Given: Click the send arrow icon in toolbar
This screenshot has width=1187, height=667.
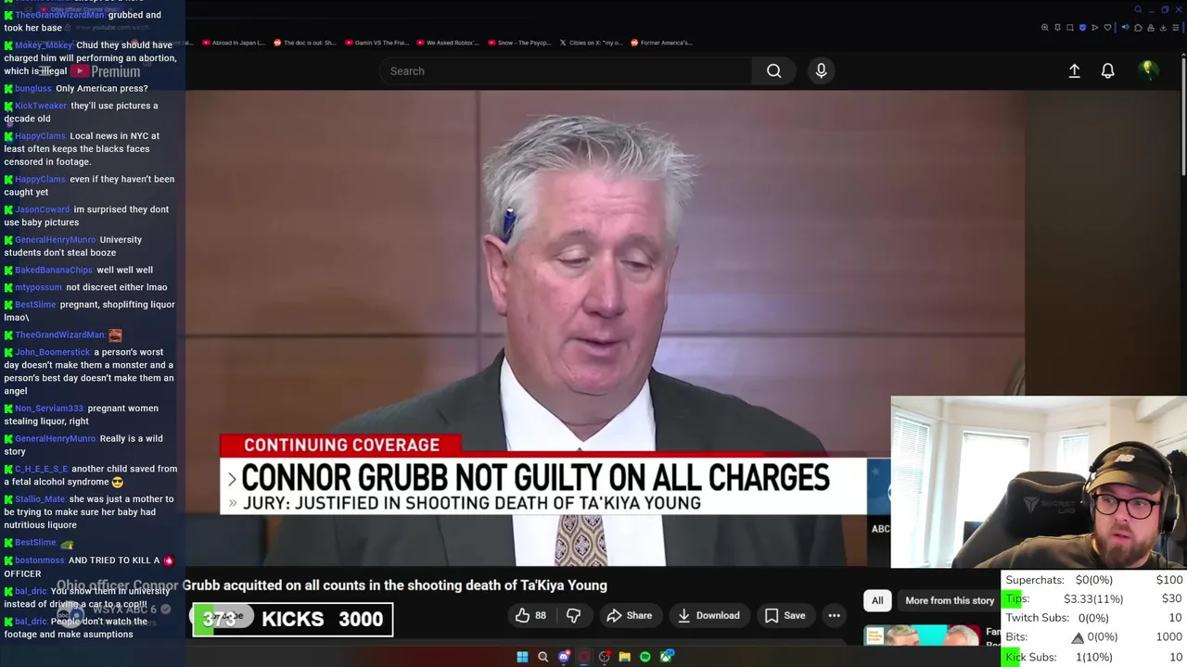Looking at the screenshot, I should point(1094,28).
